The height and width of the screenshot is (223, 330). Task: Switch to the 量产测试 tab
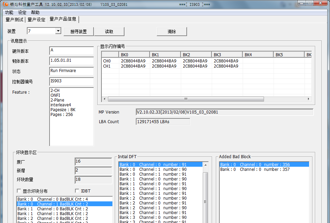[x=14, y=20]
